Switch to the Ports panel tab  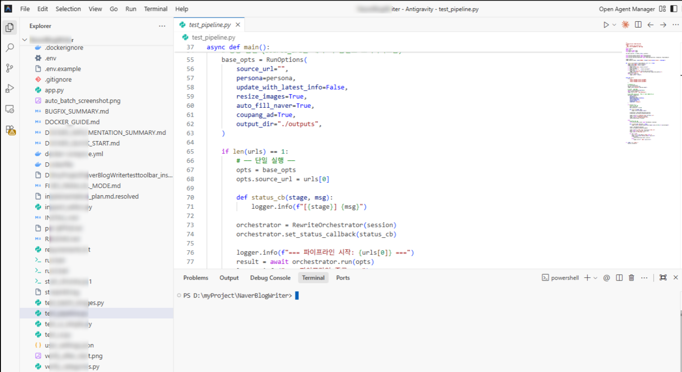(343, 278)
